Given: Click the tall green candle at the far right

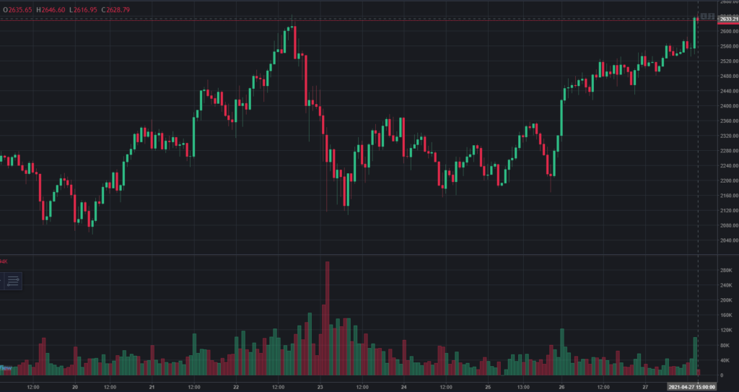Looking at the screenshot, I should click(x=694, y=32).
